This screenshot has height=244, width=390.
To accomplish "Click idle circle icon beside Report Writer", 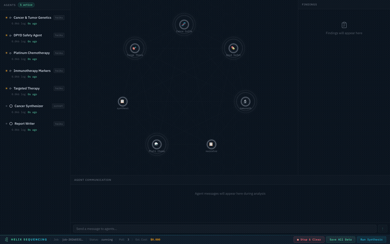I will (11, 124).
